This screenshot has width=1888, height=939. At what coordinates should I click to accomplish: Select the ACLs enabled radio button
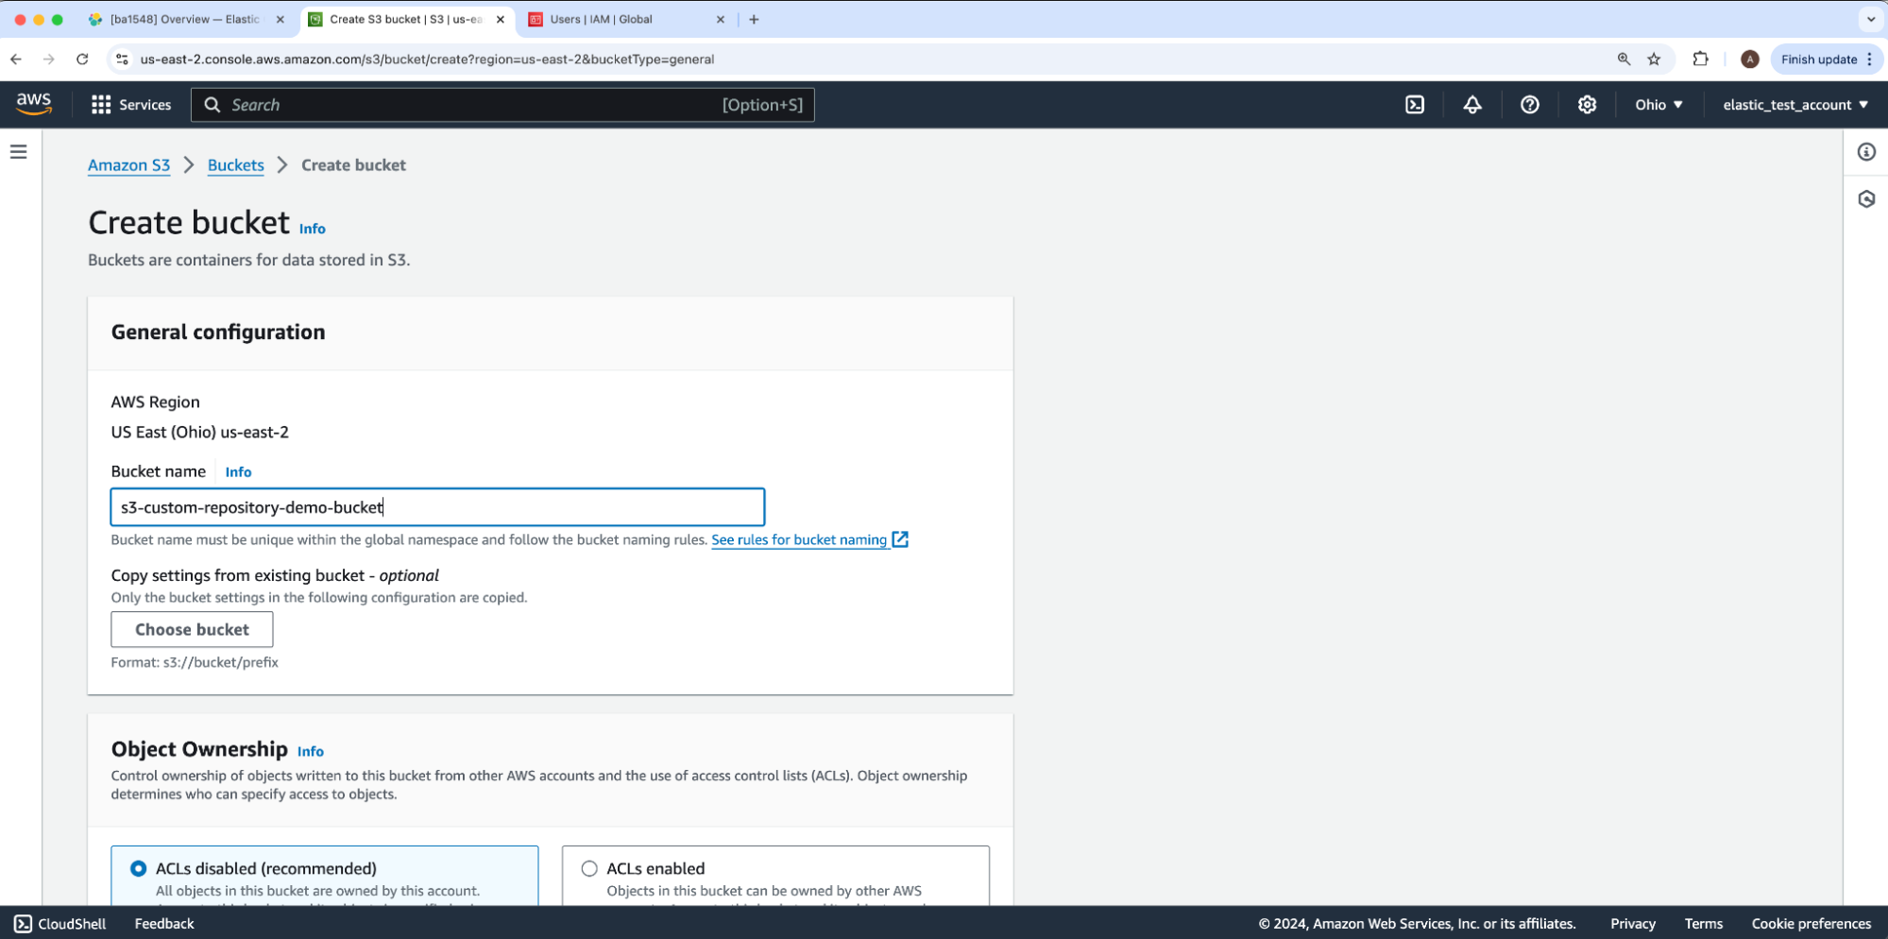589,868
